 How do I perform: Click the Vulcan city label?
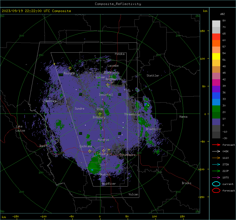click(133, 194)
